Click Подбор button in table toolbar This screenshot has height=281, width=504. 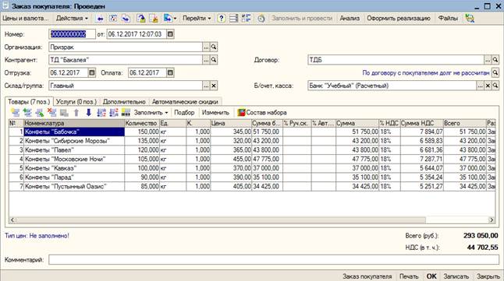pyautogui.click(x=184, y=113)
